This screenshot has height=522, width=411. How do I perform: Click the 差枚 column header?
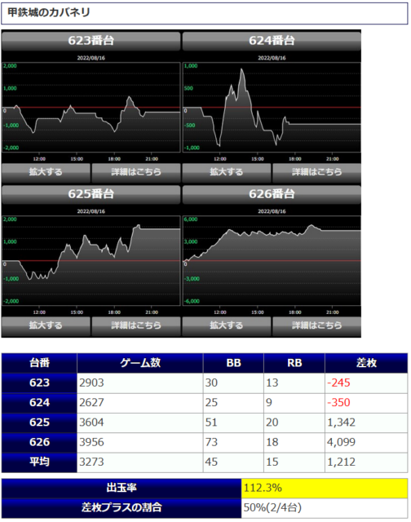pyautogui.click(x=366, y=363)
